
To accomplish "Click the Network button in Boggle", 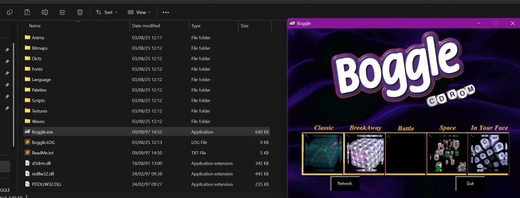I will tap(345, 183).
